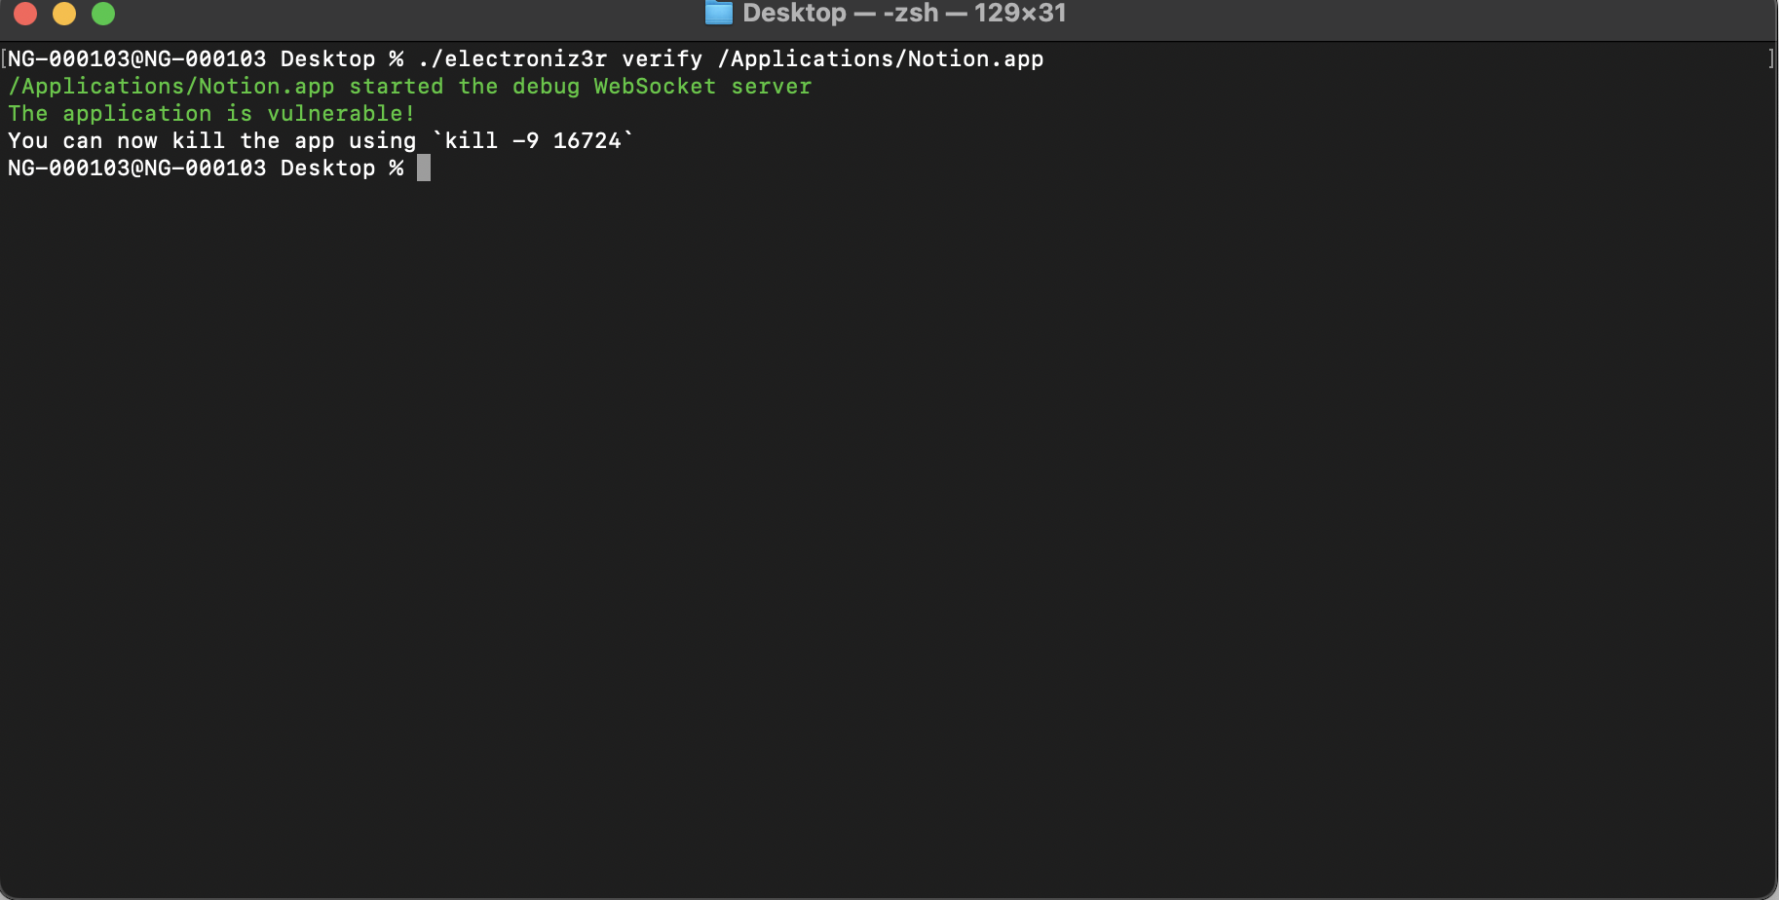1779x900 pixels.
Task: Click the green /Applications/Notion.app path in output
Action: tap(171, 86)
